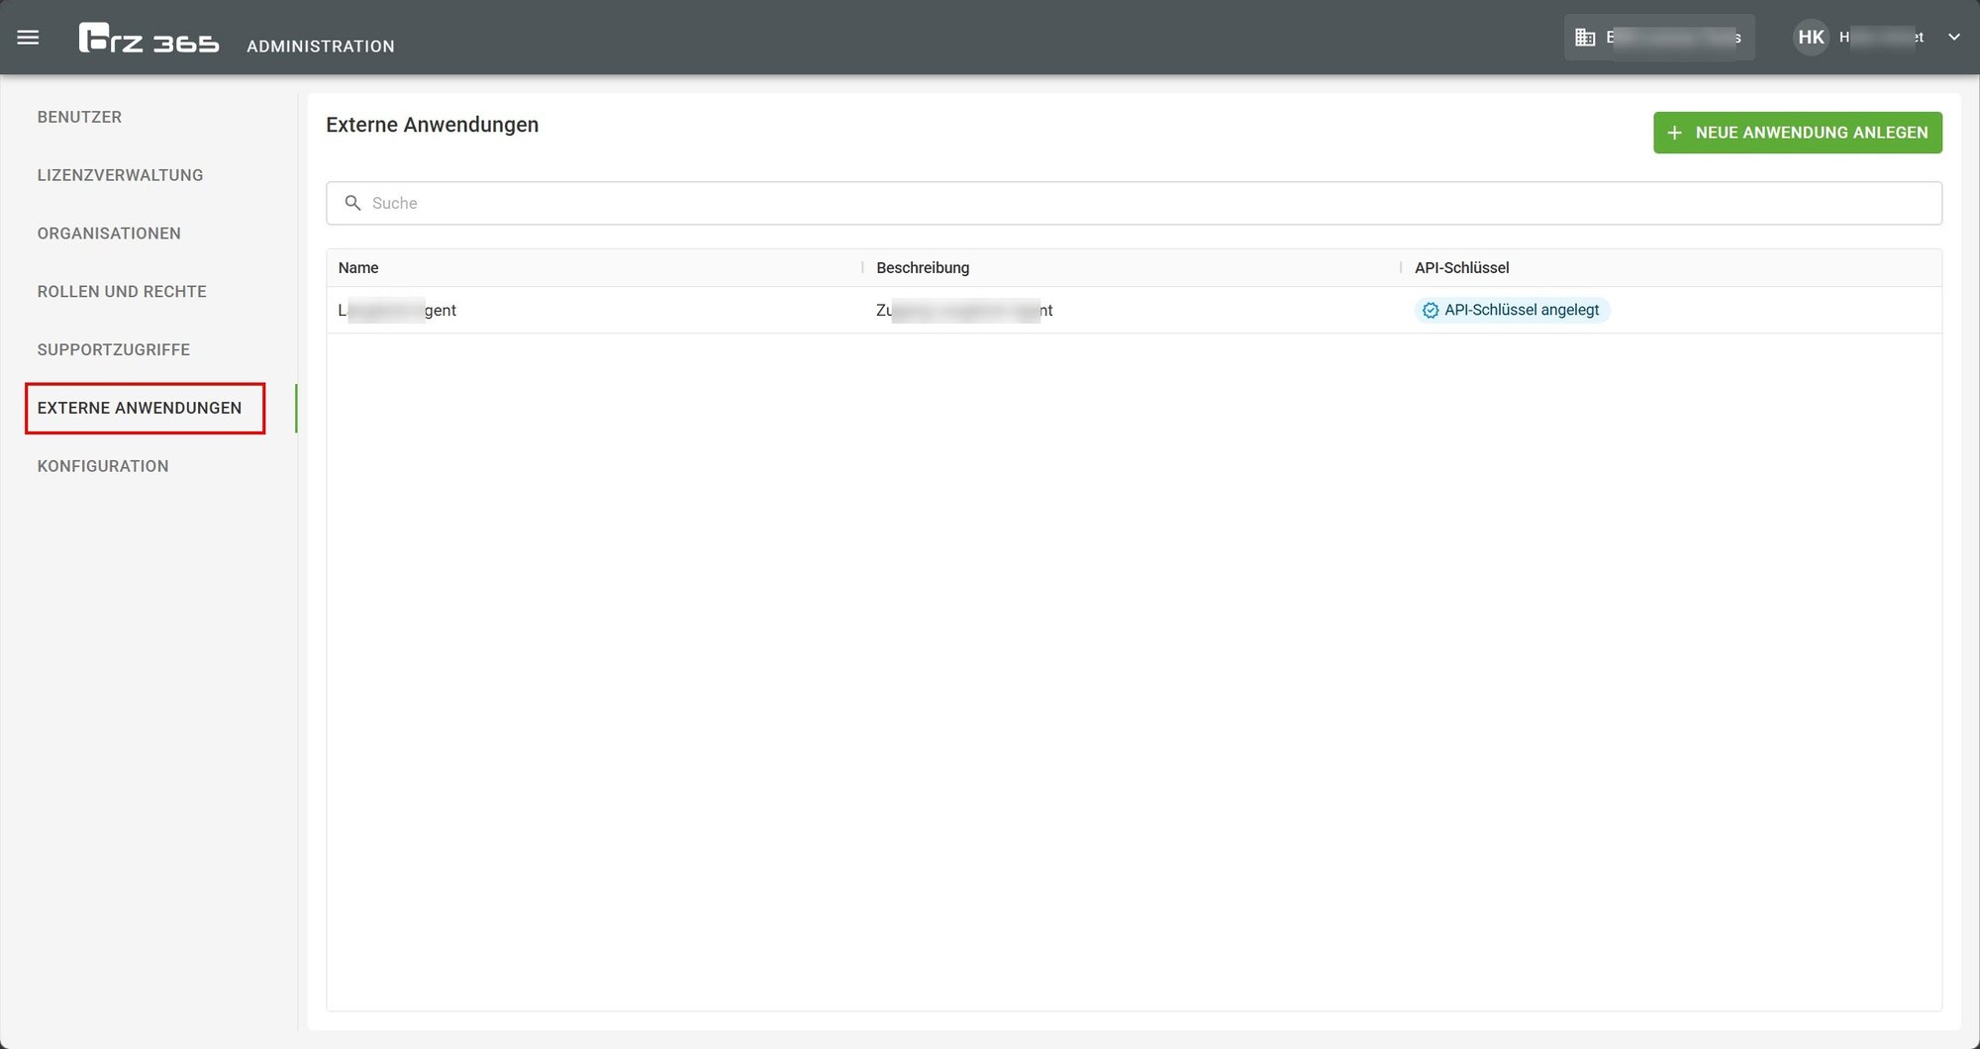Image resolution: width=1980 pixels, height=1049 pixels.
Task: Open the Benutzer section
Action: (x=79, y=117)
